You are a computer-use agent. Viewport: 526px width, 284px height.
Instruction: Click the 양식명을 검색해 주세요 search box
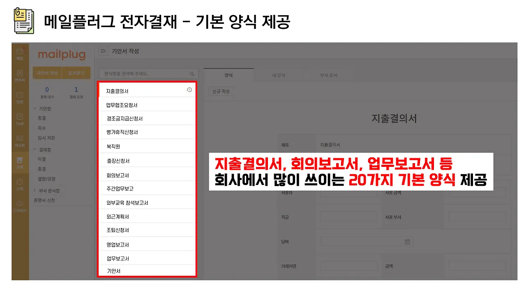[149, 74]
